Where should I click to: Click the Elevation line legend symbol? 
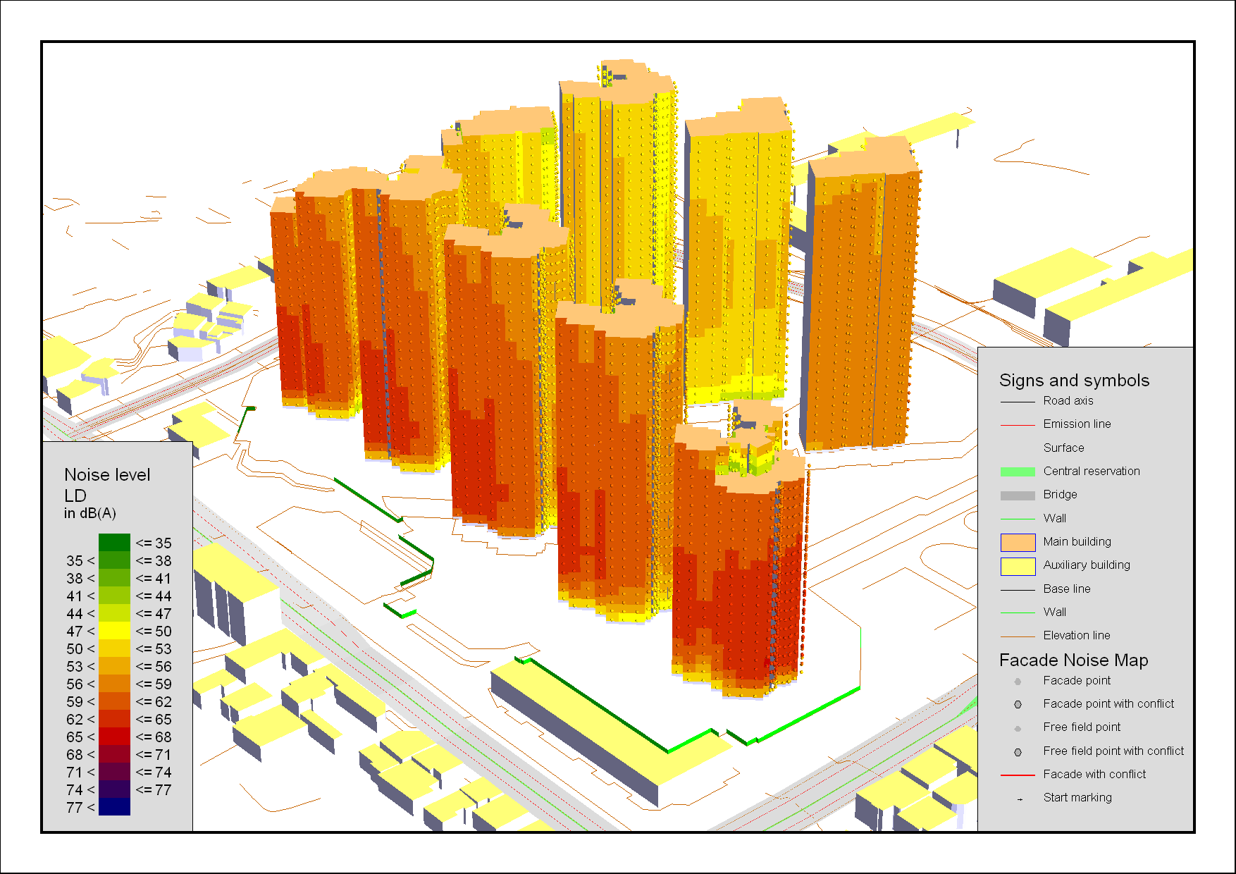1018,636
